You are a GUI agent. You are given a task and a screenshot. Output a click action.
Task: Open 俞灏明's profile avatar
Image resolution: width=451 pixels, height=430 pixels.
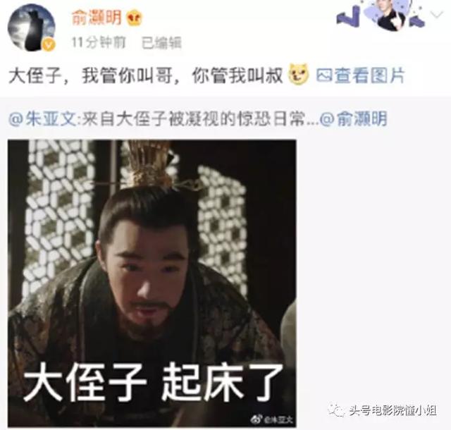click(31, 27)
